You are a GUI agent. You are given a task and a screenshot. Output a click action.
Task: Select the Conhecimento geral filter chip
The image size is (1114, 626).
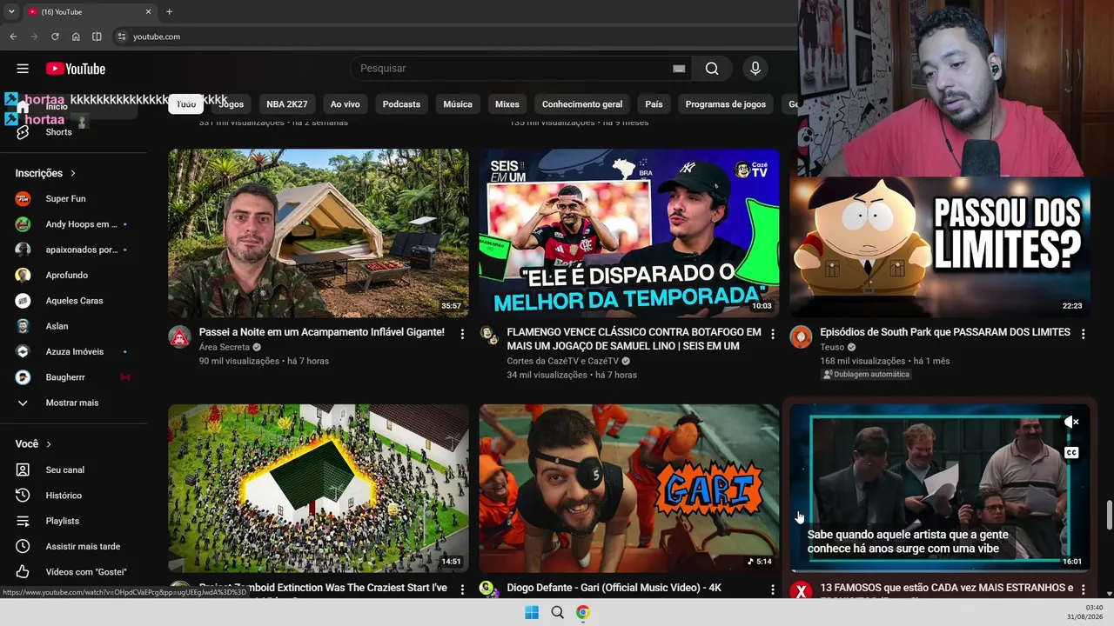(x=582, y=104)
